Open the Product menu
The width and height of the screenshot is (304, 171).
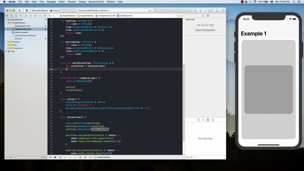(72, 2)
